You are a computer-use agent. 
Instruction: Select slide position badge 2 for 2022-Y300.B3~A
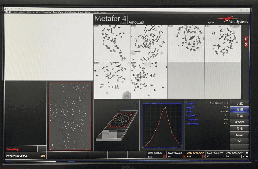click(x=223, y=156)
